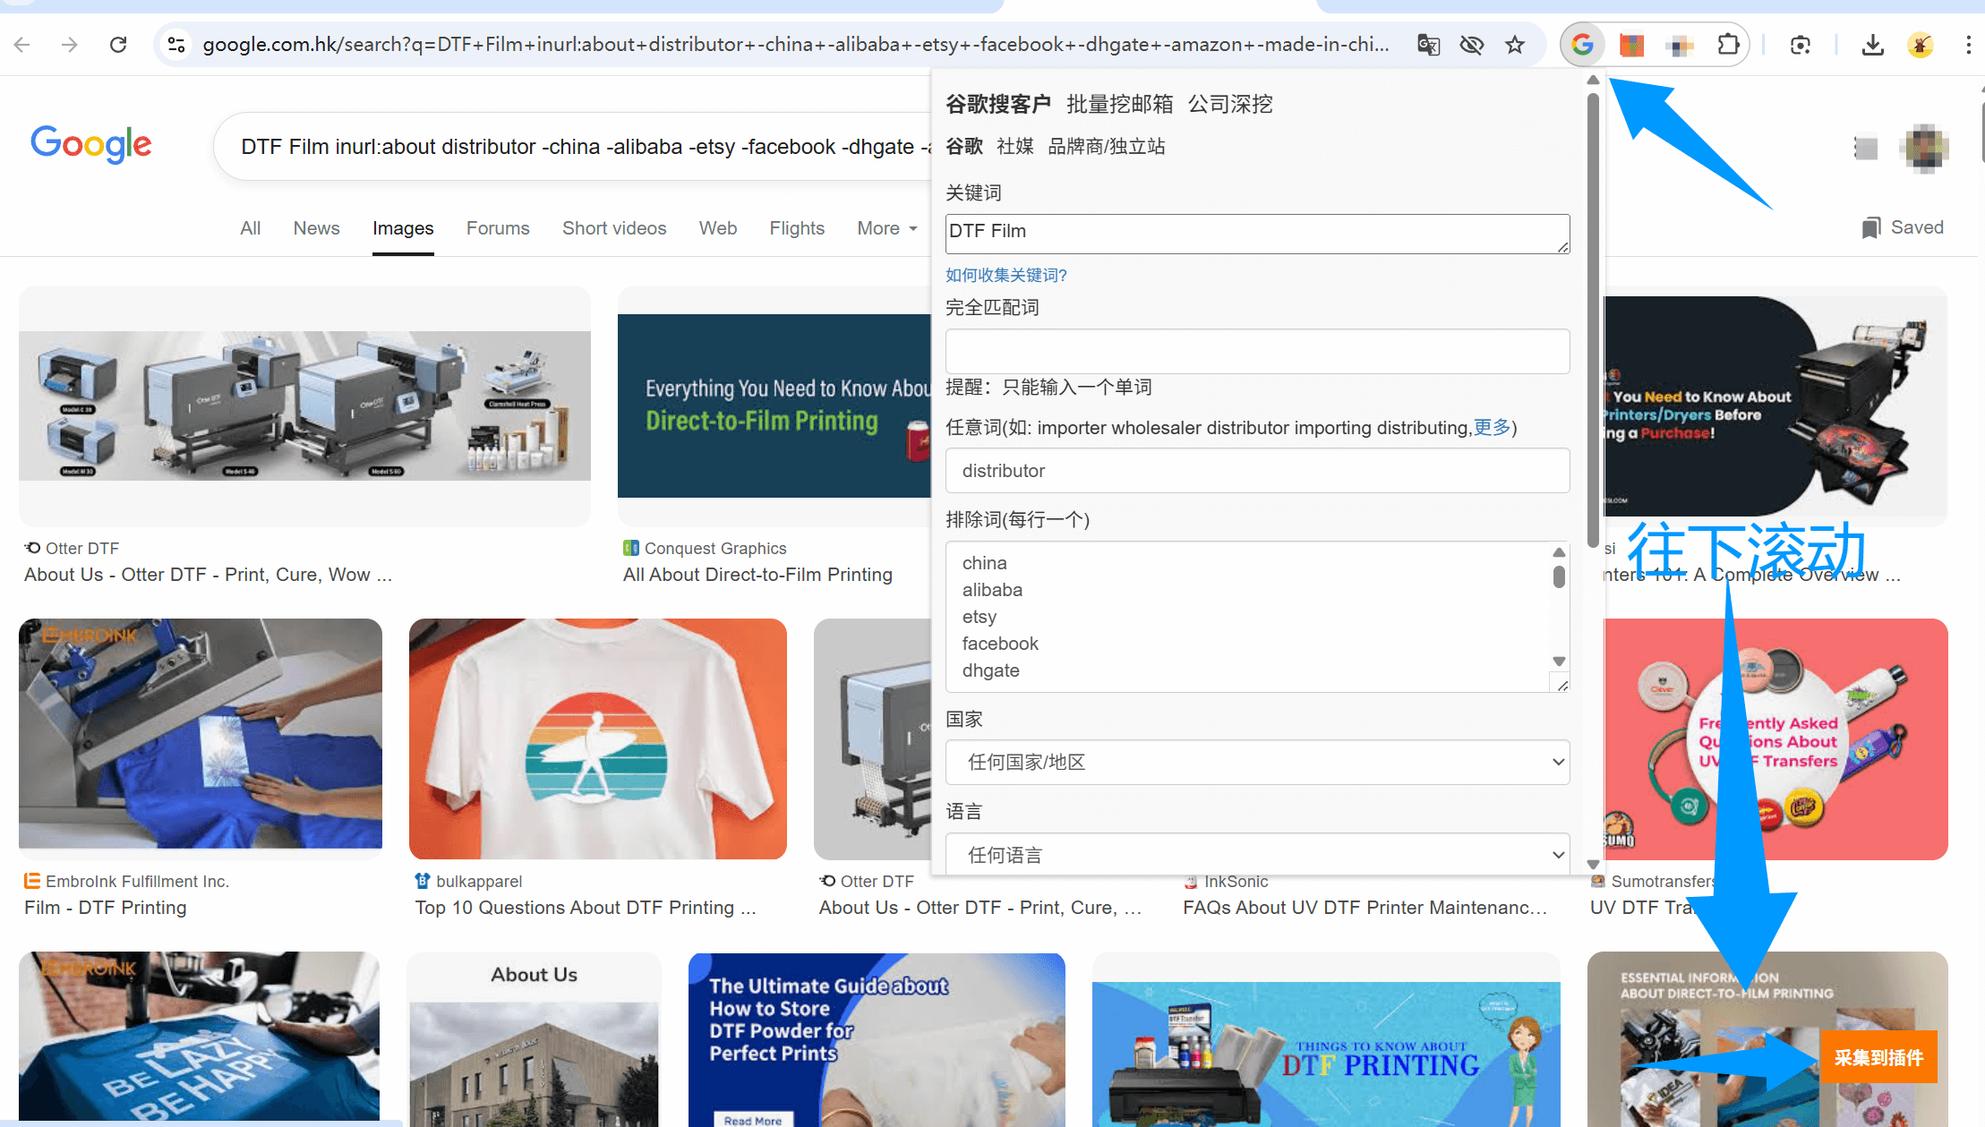Expand the More search options dropdown
Screen dimensions: 1985x1127
point(887,228)
